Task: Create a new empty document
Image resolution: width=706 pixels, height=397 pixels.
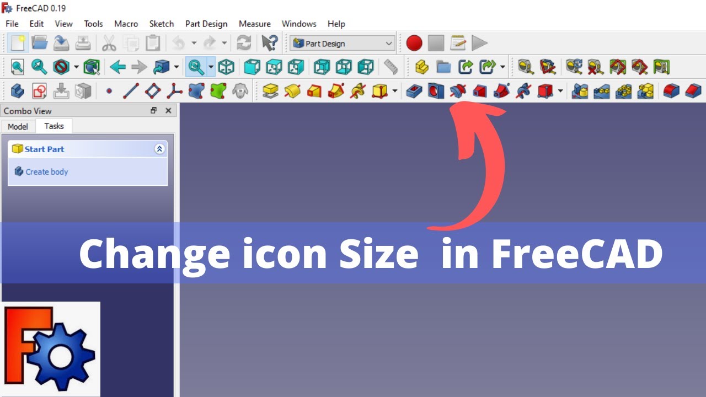Action: pos(18,43)
